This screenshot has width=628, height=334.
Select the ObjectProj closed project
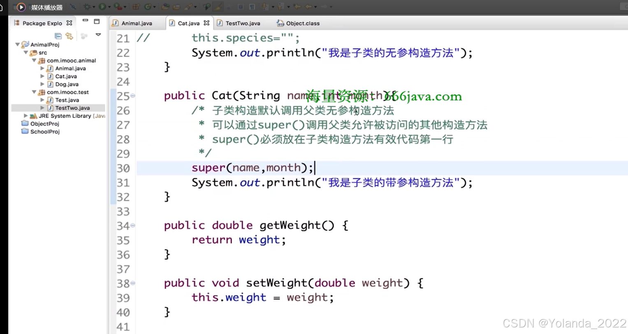pos(44,124)
